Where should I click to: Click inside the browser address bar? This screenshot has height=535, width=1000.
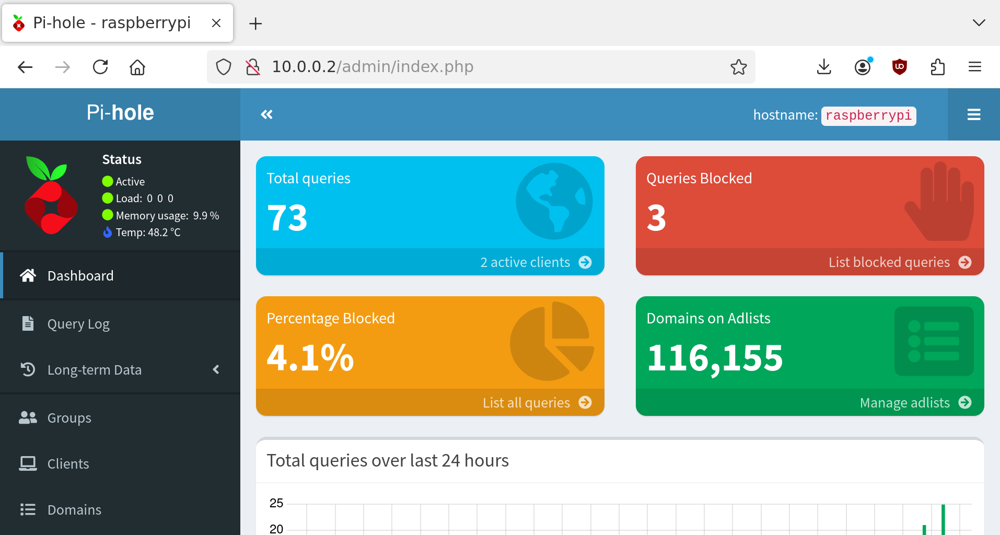tap(470, 67)
